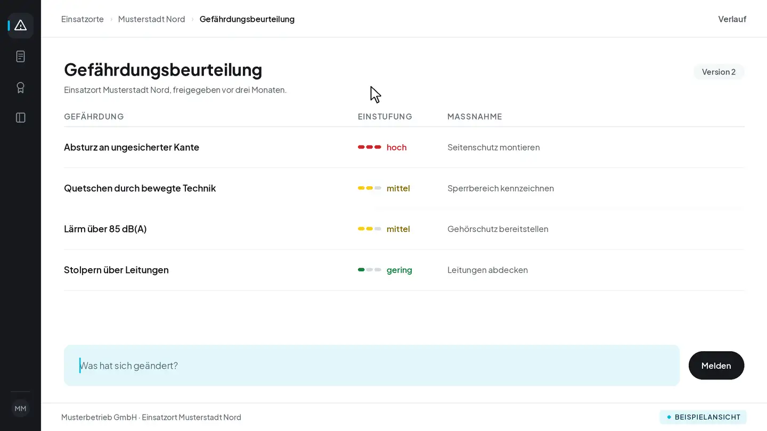Open the MM user avatar
The image size is (767, 431).
20,409
